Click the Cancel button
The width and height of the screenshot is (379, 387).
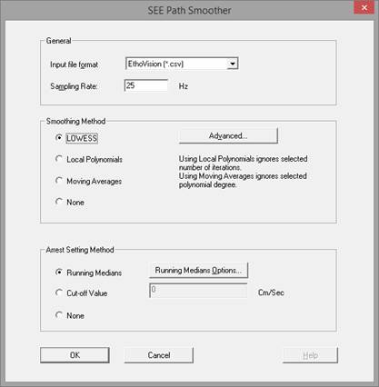coord(159,355)
